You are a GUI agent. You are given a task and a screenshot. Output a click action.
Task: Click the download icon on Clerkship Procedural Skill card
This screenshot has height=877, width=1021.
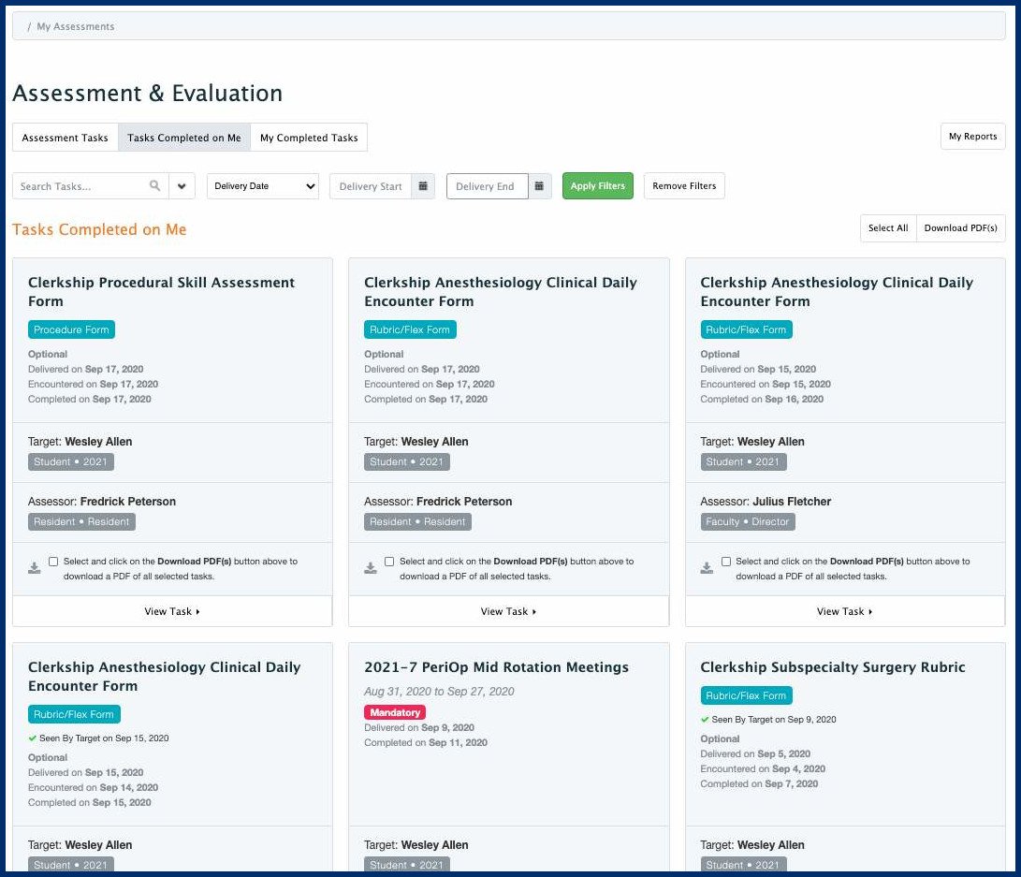tap(35, 566)
